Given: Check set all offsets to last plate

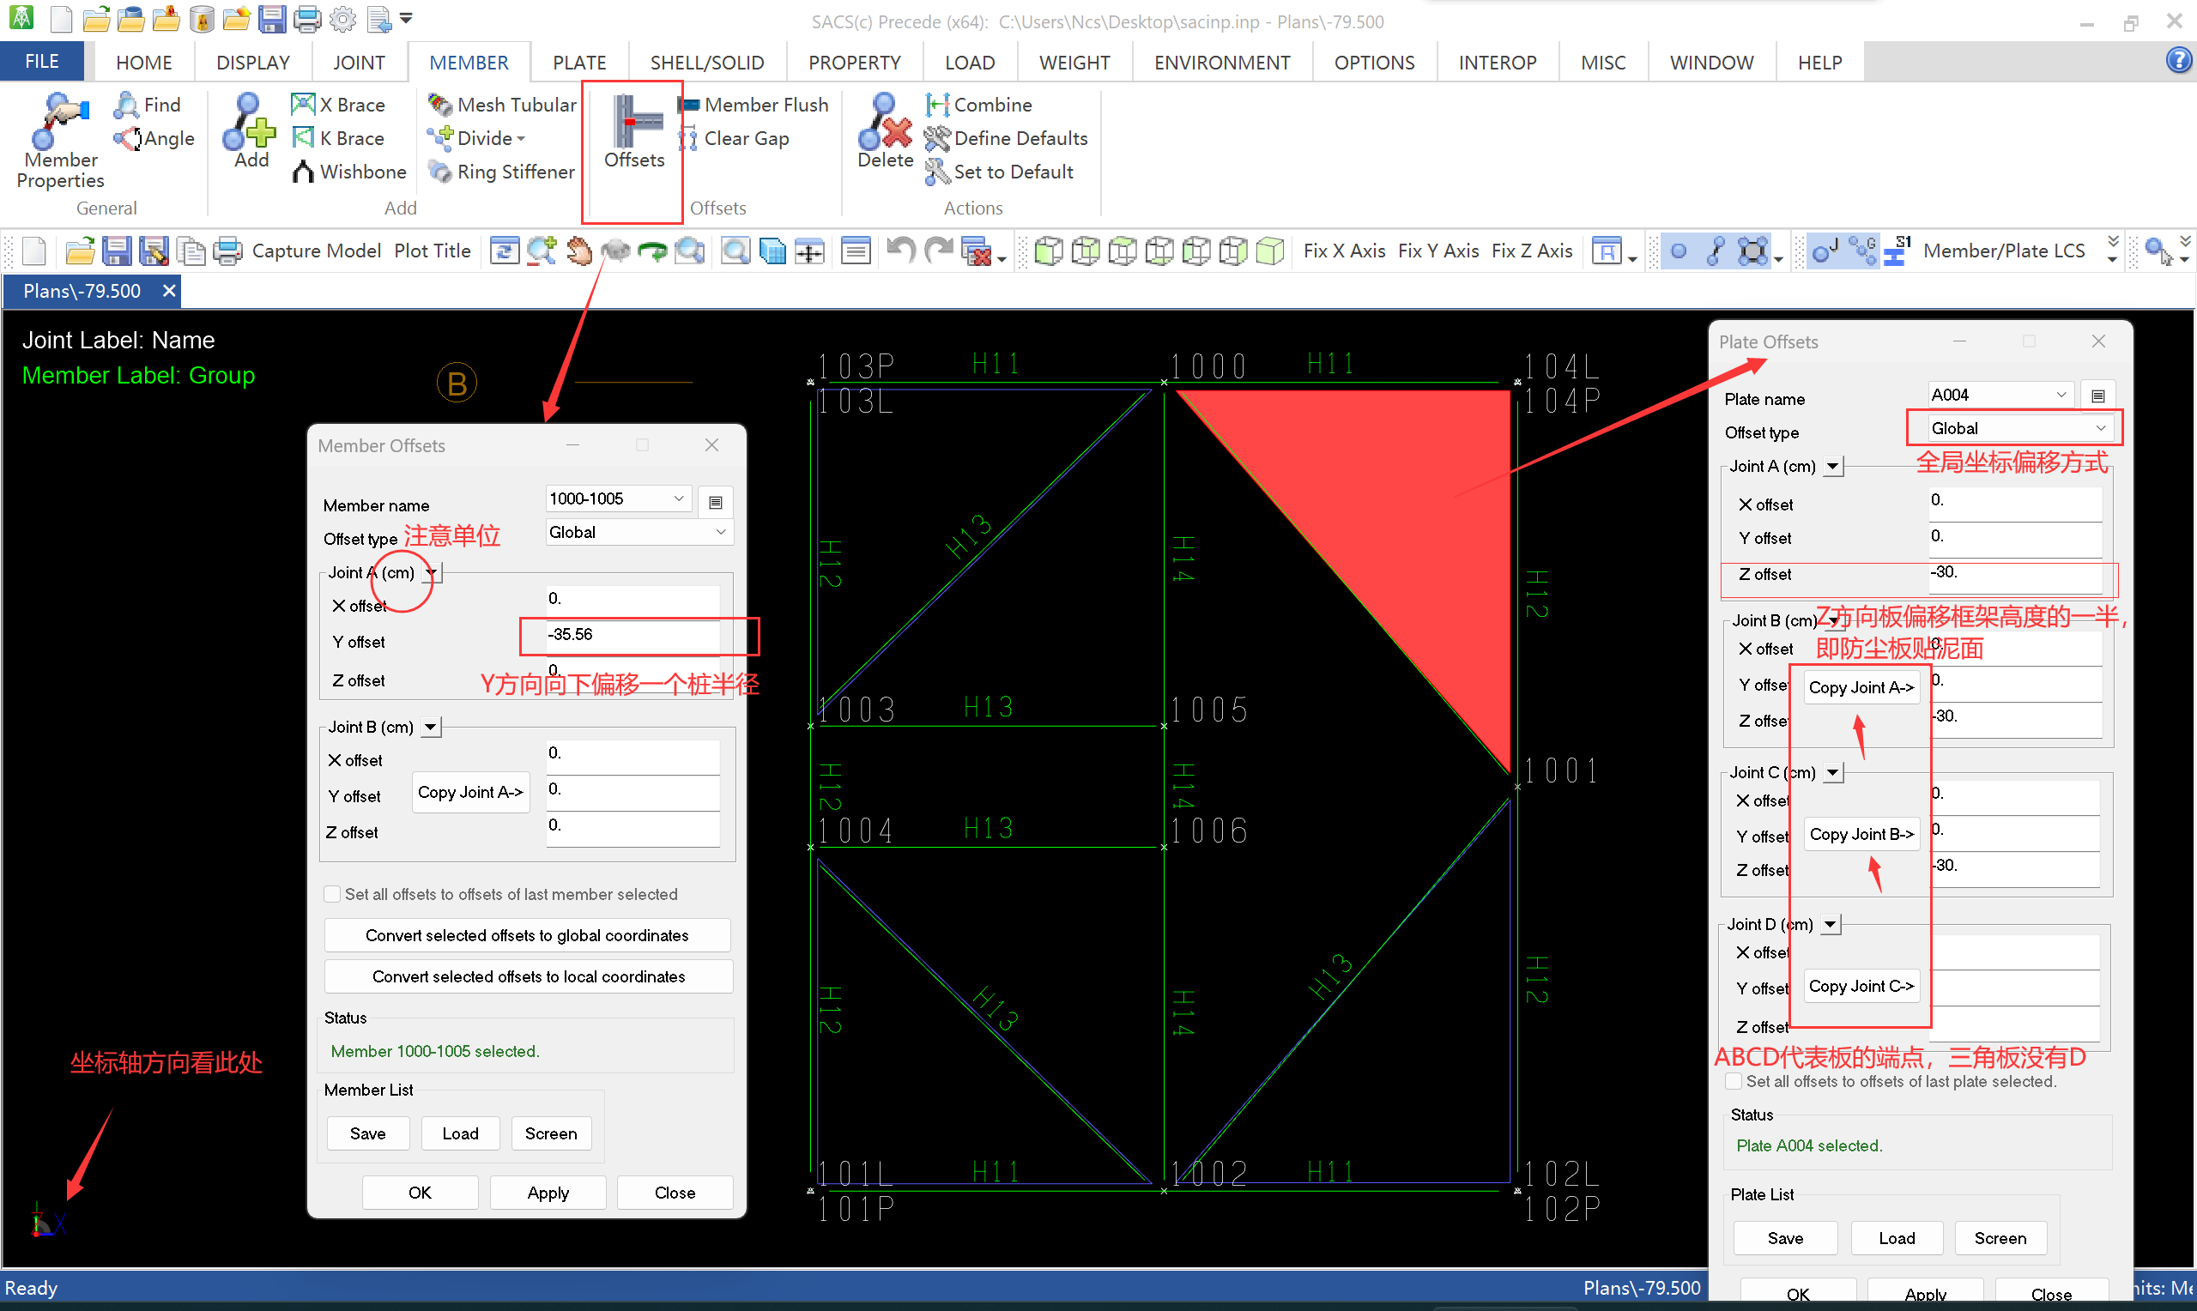Looking at the screenshot, I should pos(1734,1081).
